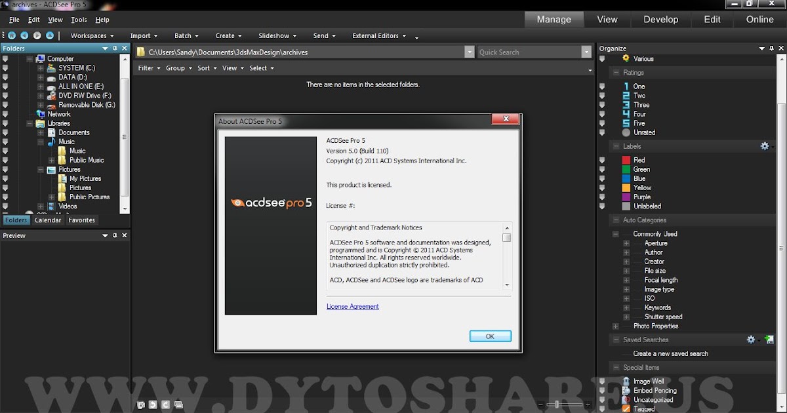Pin the Folders pane with pushpin icon
Image resolution: width=787 pixels, height=413 pixels.
115,49
